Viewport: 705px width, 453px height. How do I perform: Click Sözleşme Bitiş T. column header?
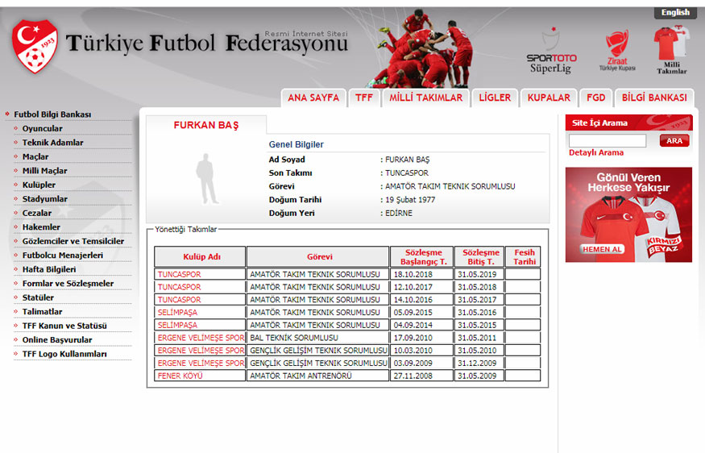pos(479,257)
